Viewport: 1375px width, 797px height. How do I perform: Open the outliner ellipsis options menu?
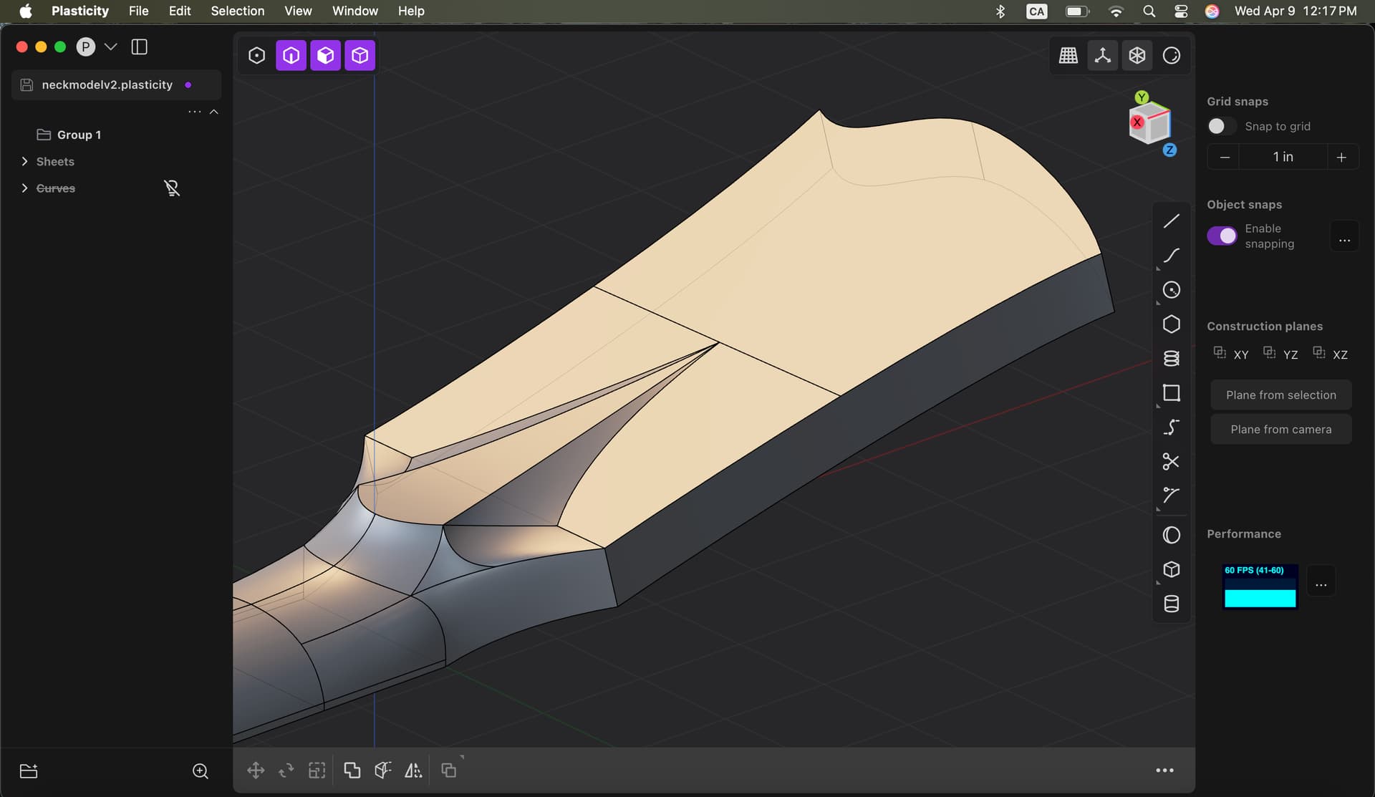pos(194,112)
